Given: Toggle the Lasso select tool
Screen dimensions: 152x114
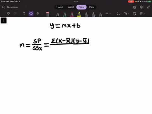Looking at the screenshot, I should pos(31,14).
